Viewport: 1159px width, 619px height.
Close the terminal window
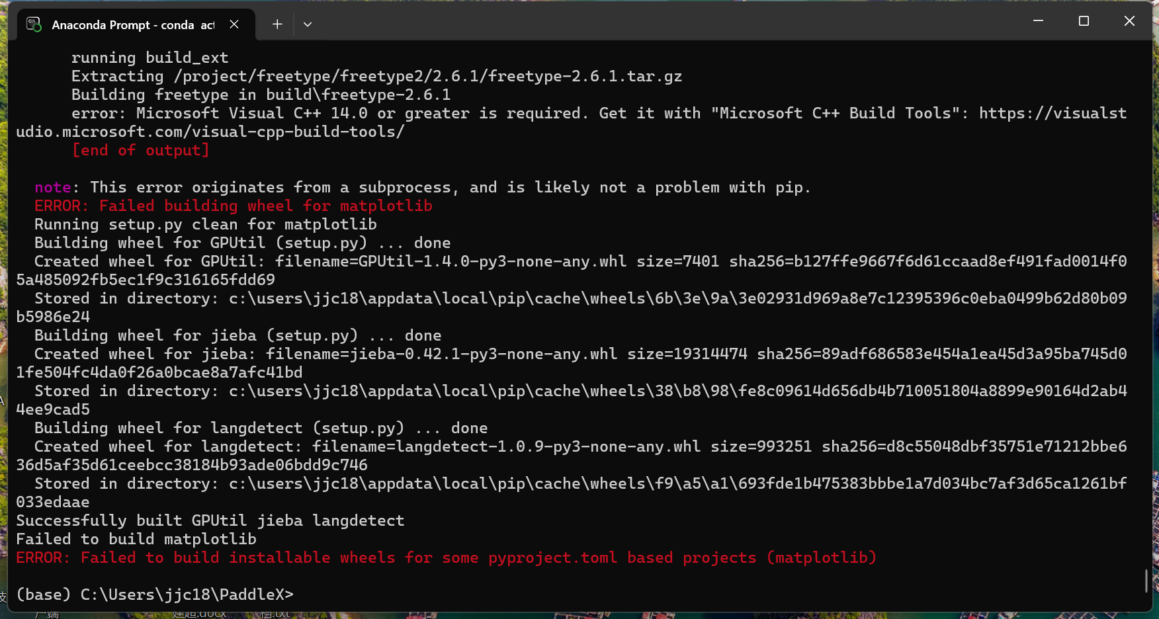coord(1129,21)
